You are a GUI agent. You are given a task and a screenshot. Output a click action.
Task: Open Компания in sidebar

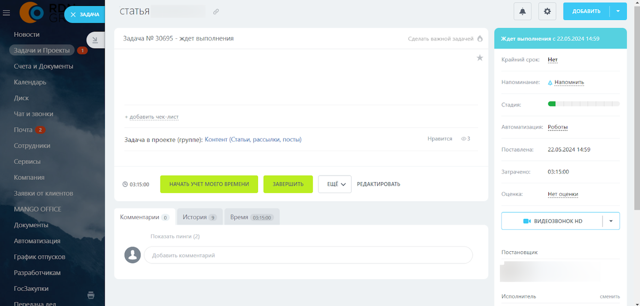[x=29, y=178]
